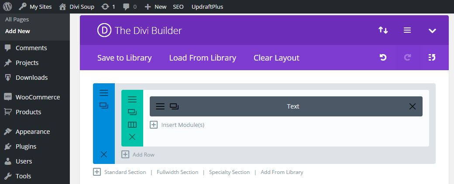Delete the blue section
Image resolution: width=454 pixels, height=184 pixels.
tap(103, 154)
